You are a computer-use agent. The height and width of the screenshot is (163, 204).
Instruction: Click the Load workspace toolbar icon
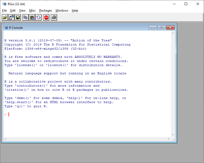coord(11,17)
